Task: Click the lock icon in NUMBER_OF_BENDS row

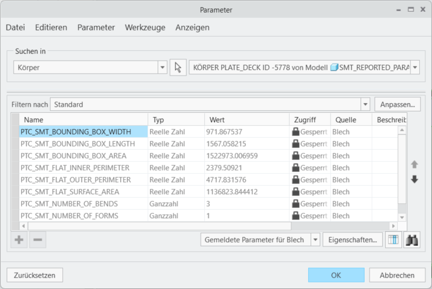Action: tap(296, 203)
